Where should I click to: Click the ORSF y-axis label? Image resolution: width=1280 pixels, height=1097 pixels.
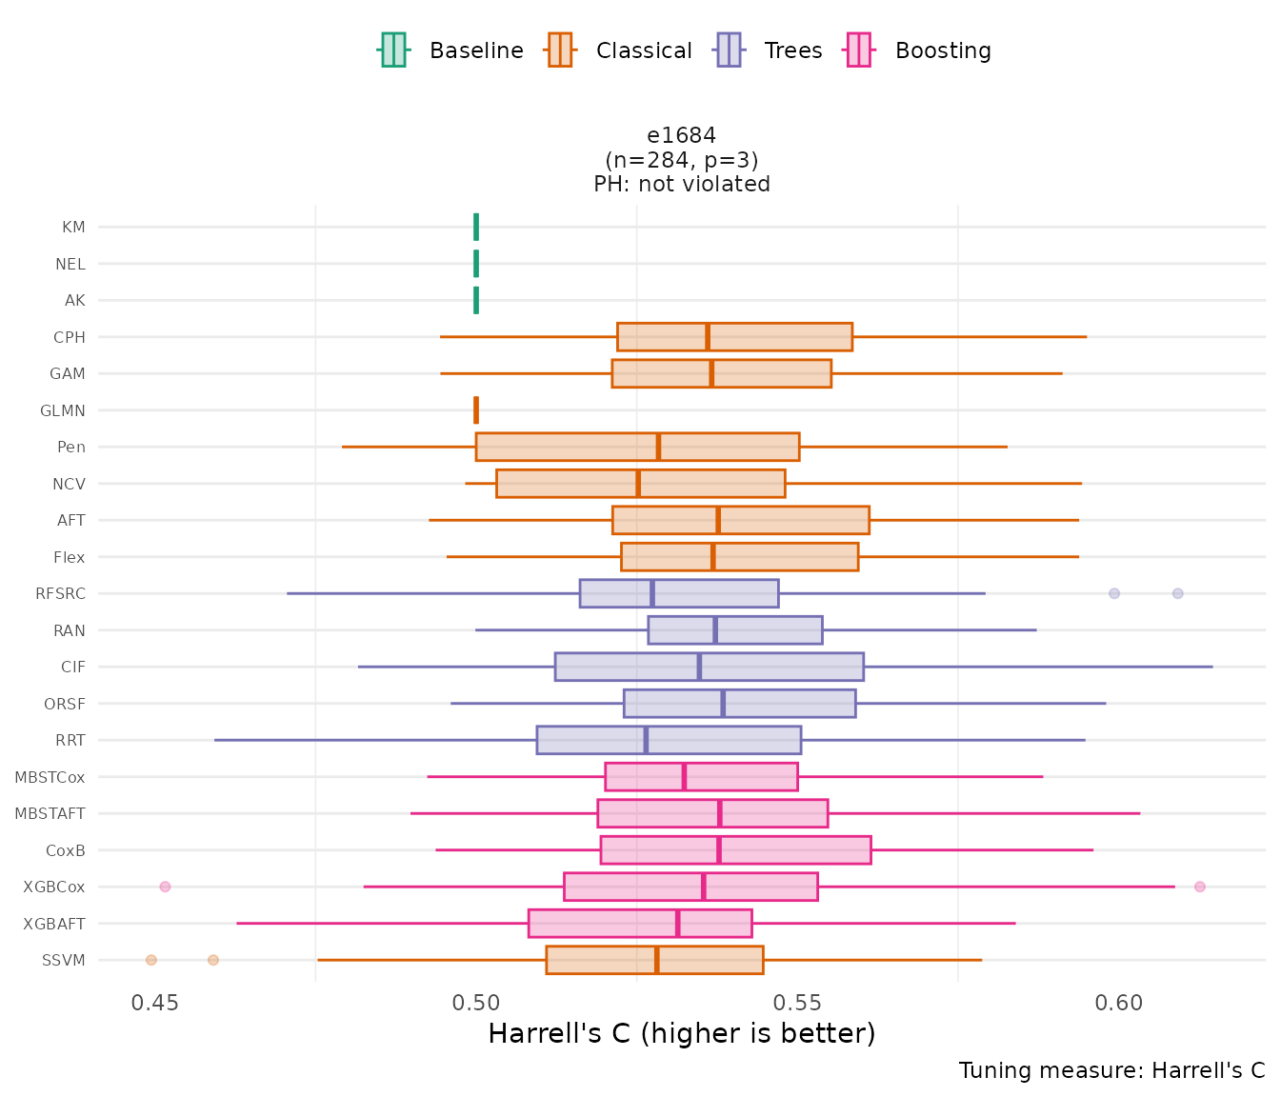(65, 704)
